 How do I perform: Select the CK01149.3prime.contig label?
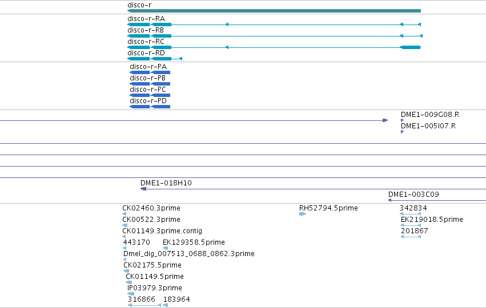click(162, 231)
